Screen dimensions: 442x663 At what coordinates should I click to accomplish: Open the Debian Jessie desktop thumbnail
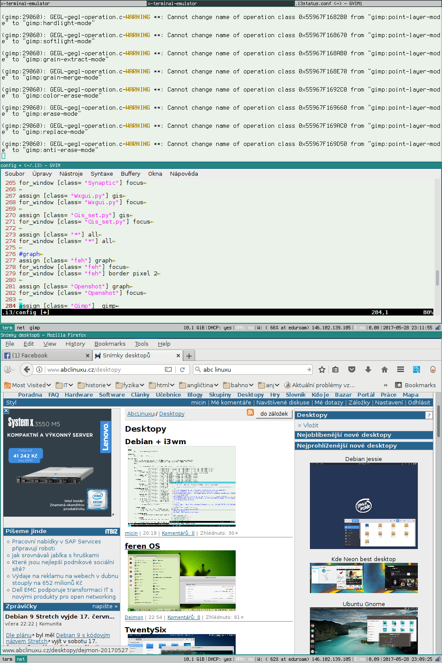(363, 505)
